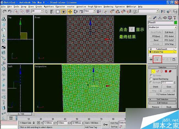Open the Layer Manager icon
179x129 pixels.
[x=175, y=12]
